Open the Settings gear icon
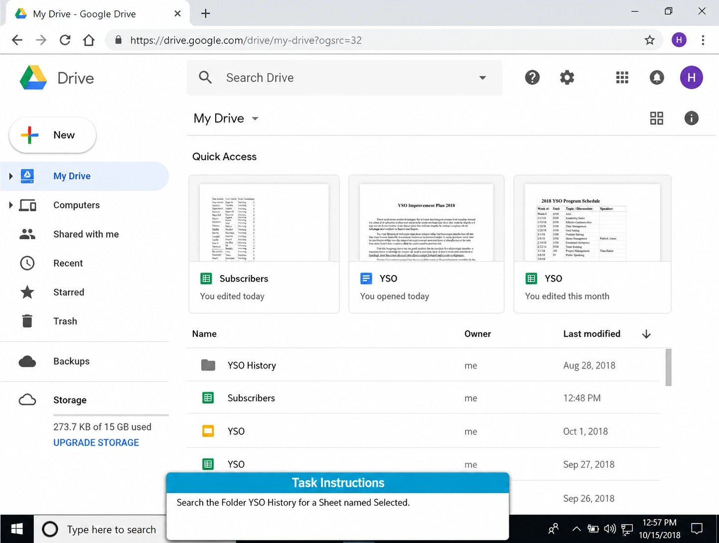 (567, 78)
